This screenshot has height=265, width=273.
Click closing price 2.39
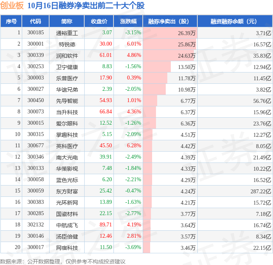[107, 89]
